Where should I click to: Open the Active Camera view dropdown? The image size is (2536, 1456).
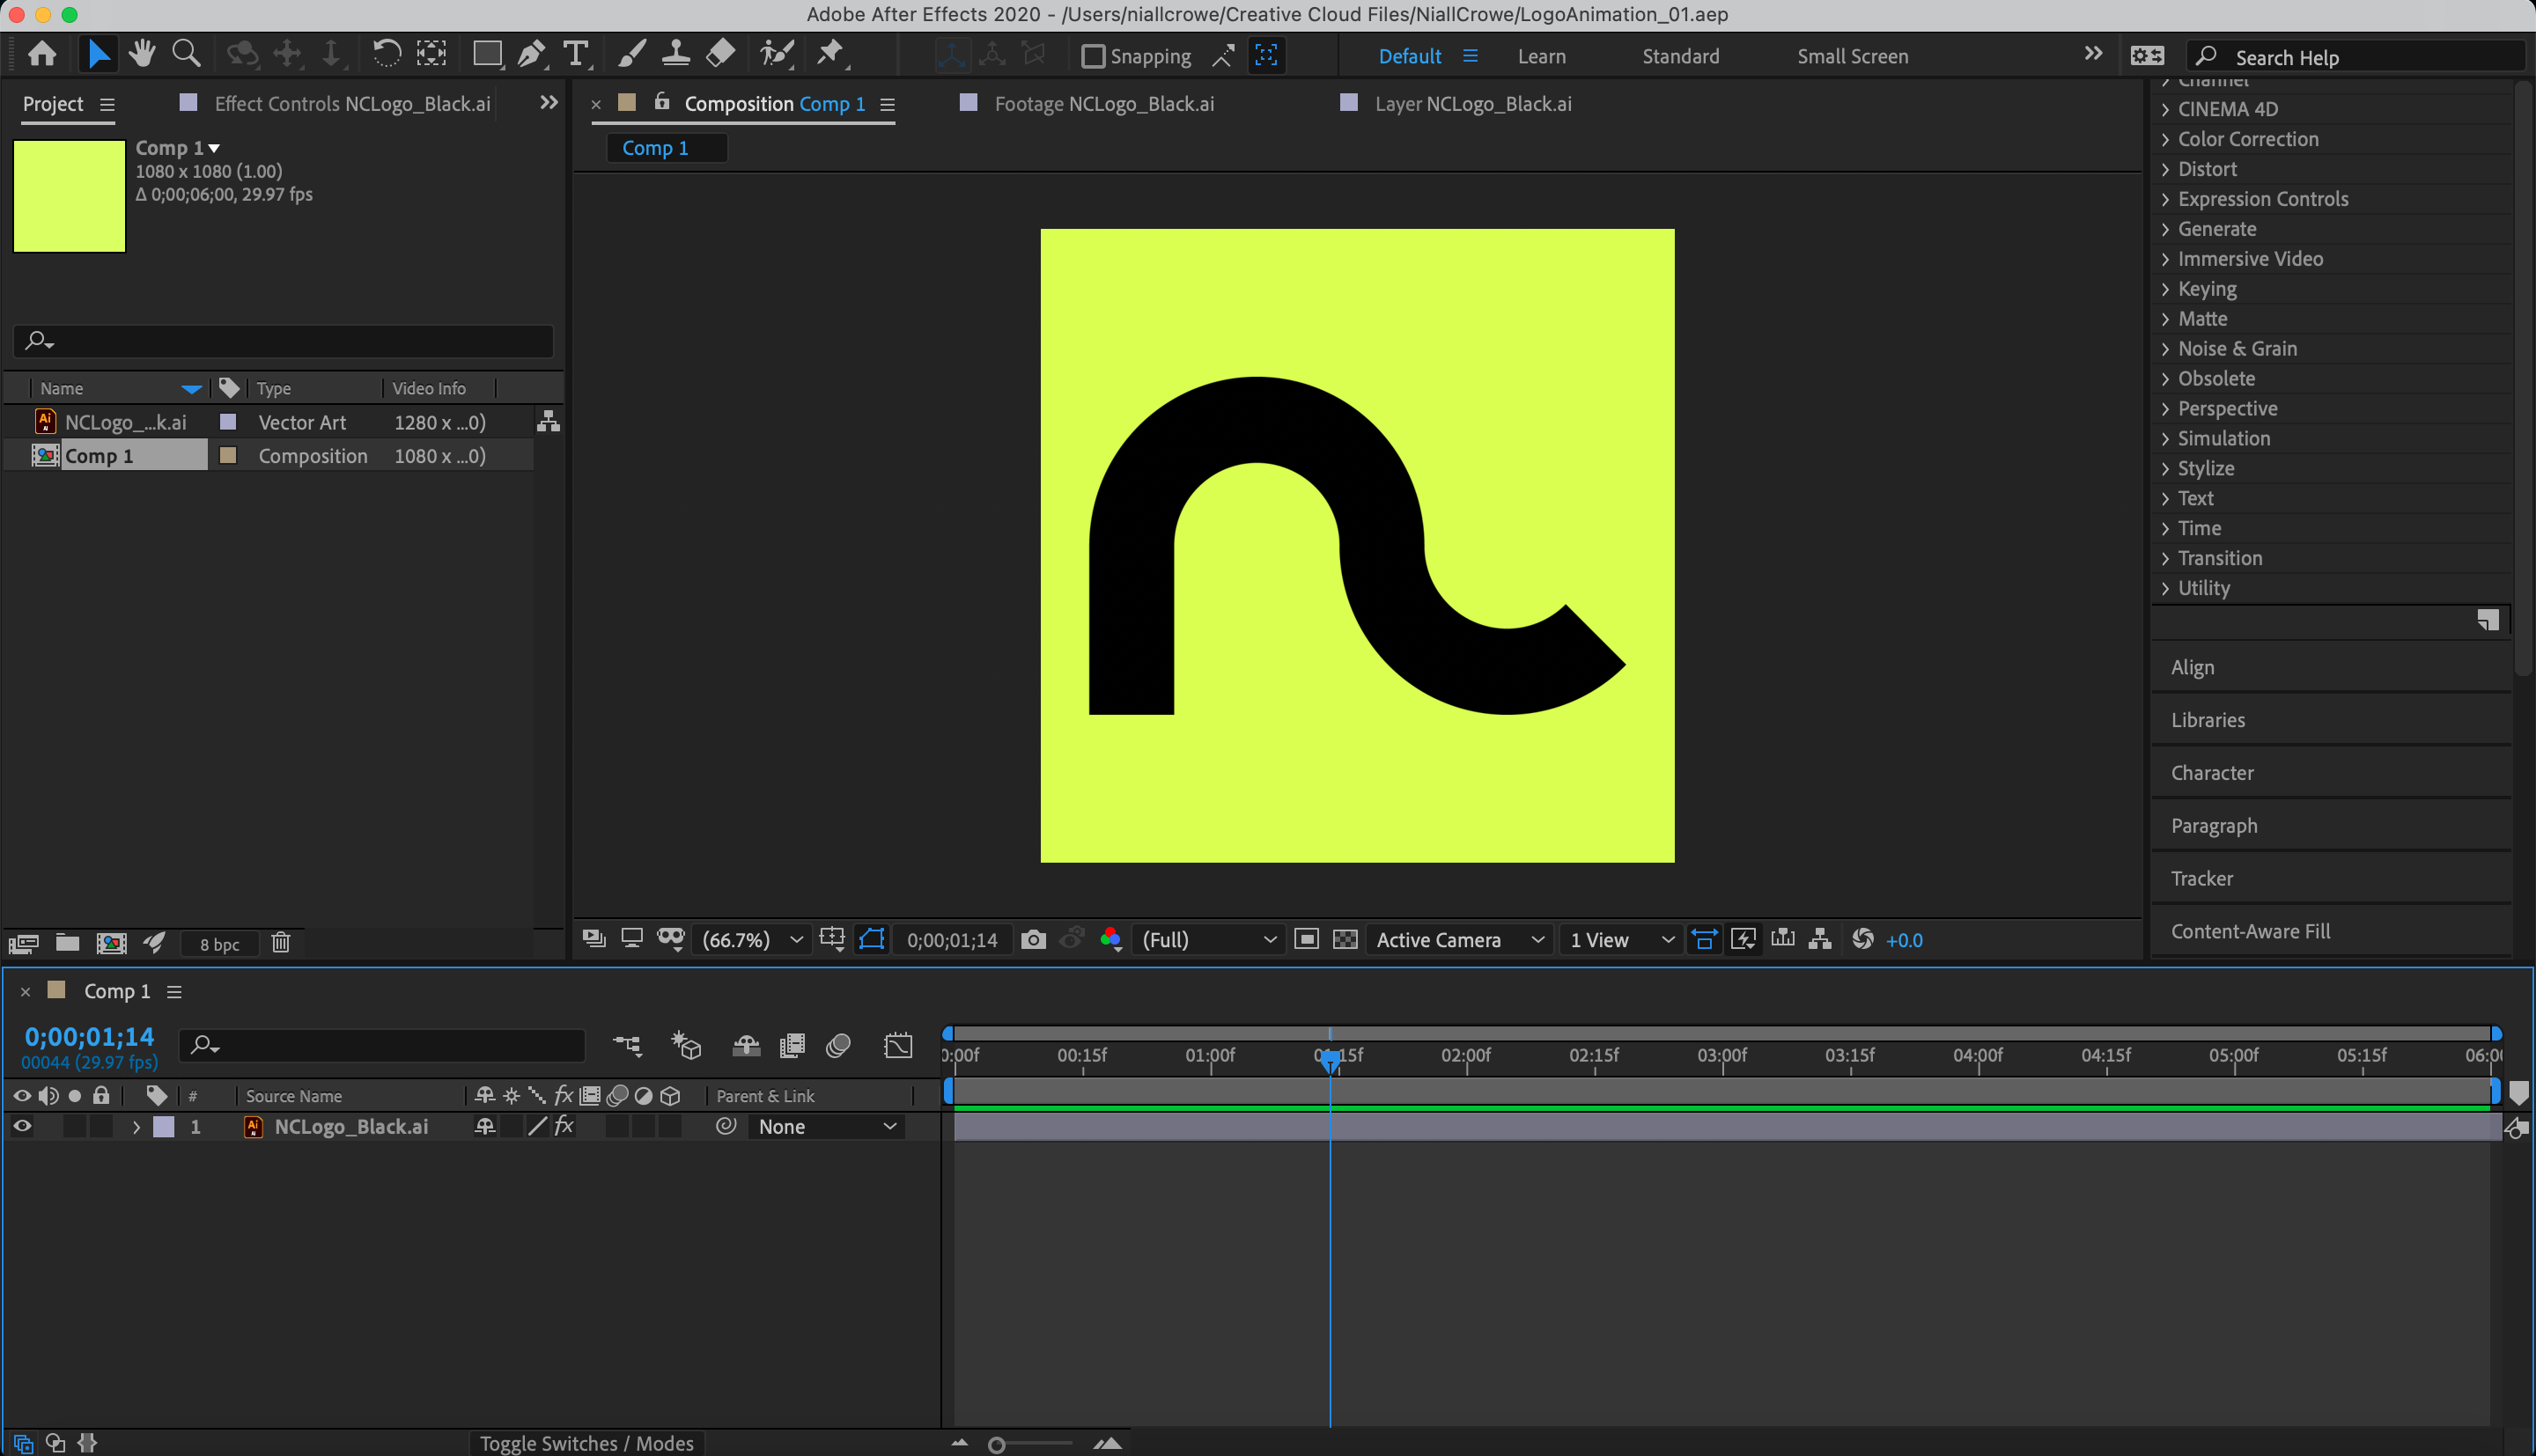coord(1458,939)
